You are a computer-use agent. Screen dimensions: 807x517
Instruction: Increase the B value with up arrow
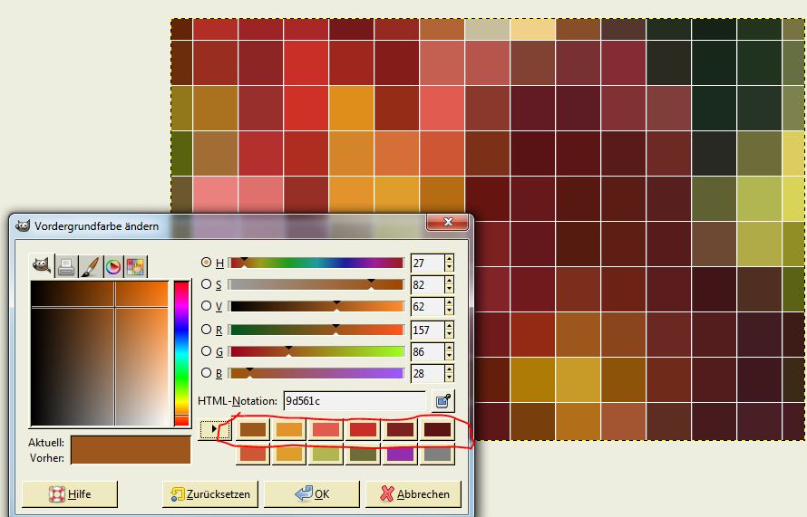tap(450, 369)
